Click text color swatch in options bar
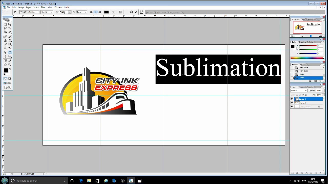The height and width of the screenshot is (184, 328). click(106, 12)
